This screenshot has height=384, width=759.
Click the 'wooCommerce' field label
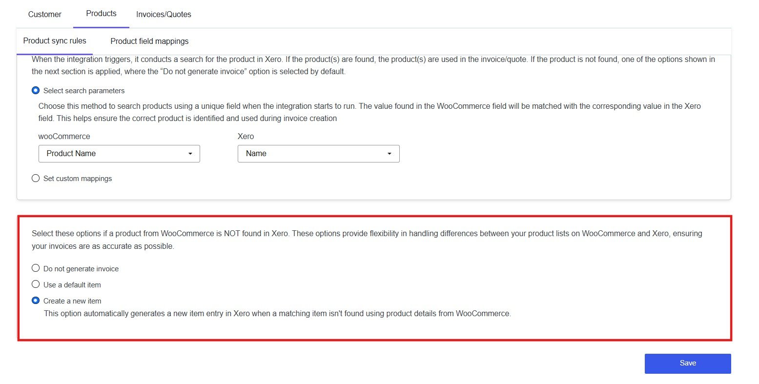64,136
